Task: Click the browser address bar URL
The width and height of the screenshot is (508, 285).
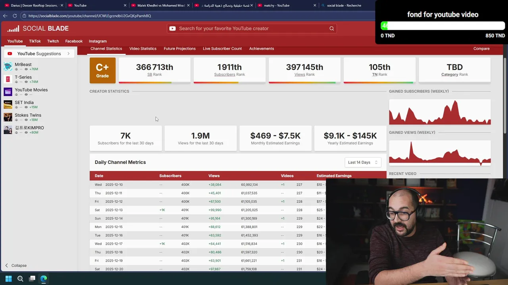Action: (x=90, y=16)
